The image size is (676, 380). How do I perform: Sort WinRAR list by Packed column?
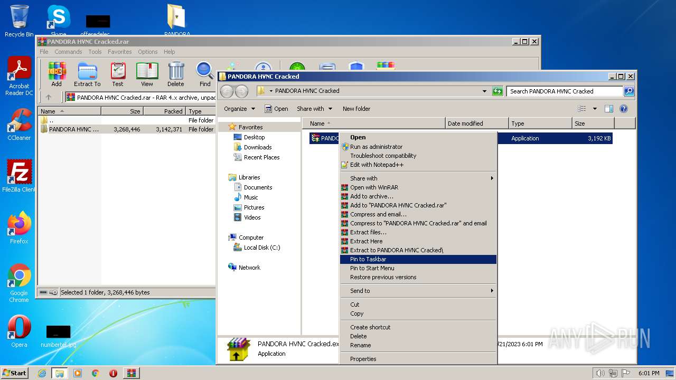tap(164, 111)
